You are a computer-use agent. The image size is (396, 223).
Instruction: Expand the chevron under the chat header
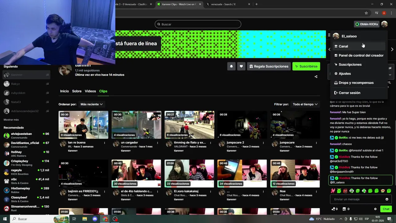coord(390,75)
